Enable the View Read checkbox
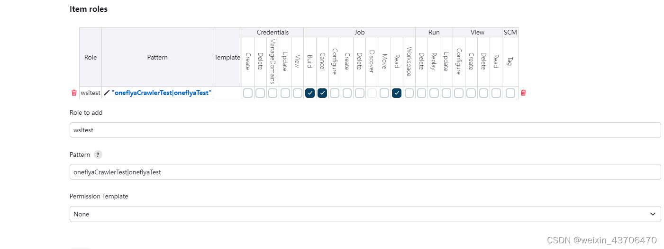This screenshot has height=249, width=664. 496,93
